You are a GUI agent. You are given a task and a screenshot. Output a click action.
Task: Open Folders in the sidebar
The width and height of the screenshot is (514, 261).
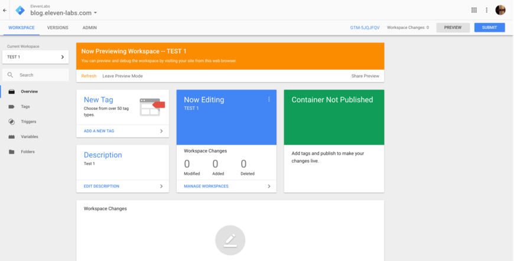tap(27, 152)
